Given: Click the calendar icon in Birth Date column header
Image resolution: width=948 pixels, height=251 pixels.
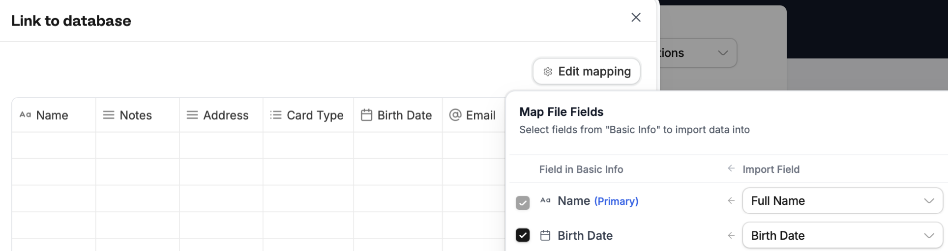Looking at the screenshot, I should [366, 115].
